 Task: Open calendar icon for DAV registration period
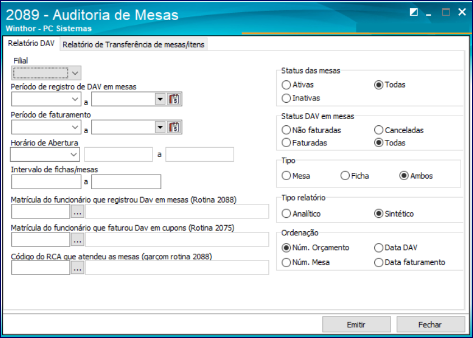(174, 99)
